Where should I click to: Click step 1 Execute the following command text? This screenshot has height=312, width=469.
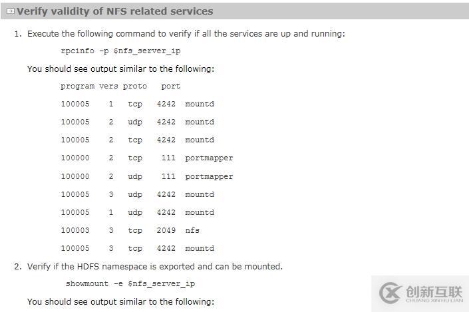pos(186,34)
